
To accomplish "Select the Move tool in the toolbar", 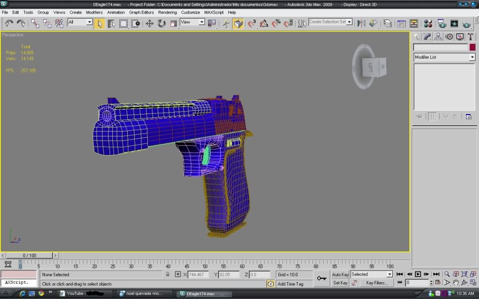I will pyautogui.click(x=150, y=23).
